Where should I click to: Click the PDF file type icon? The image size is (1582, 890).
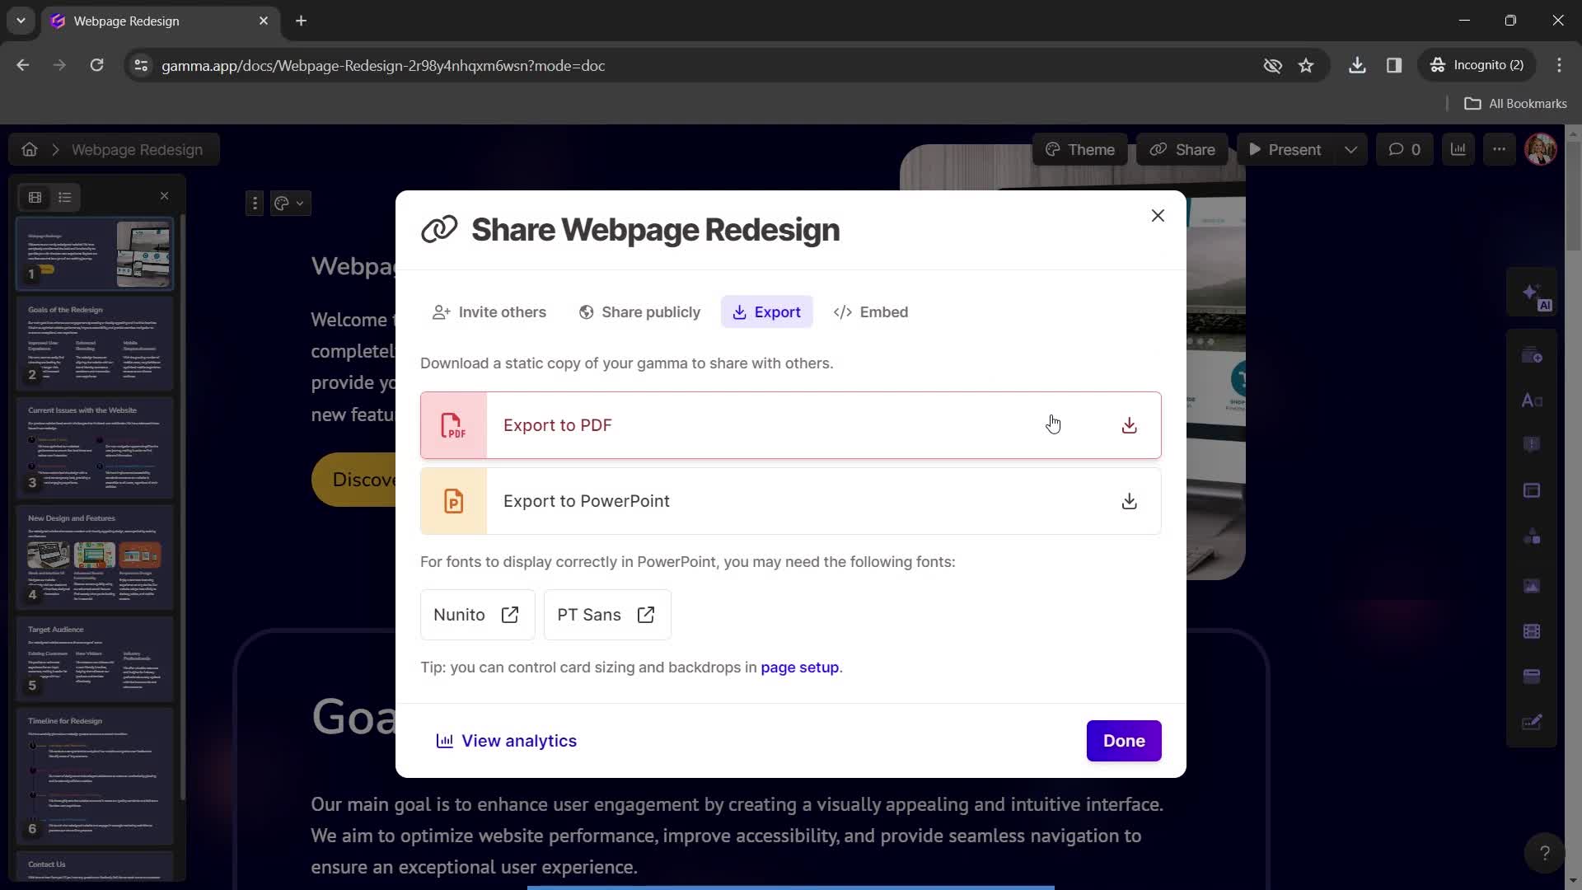pyautogui.click(x=454, y=424)
